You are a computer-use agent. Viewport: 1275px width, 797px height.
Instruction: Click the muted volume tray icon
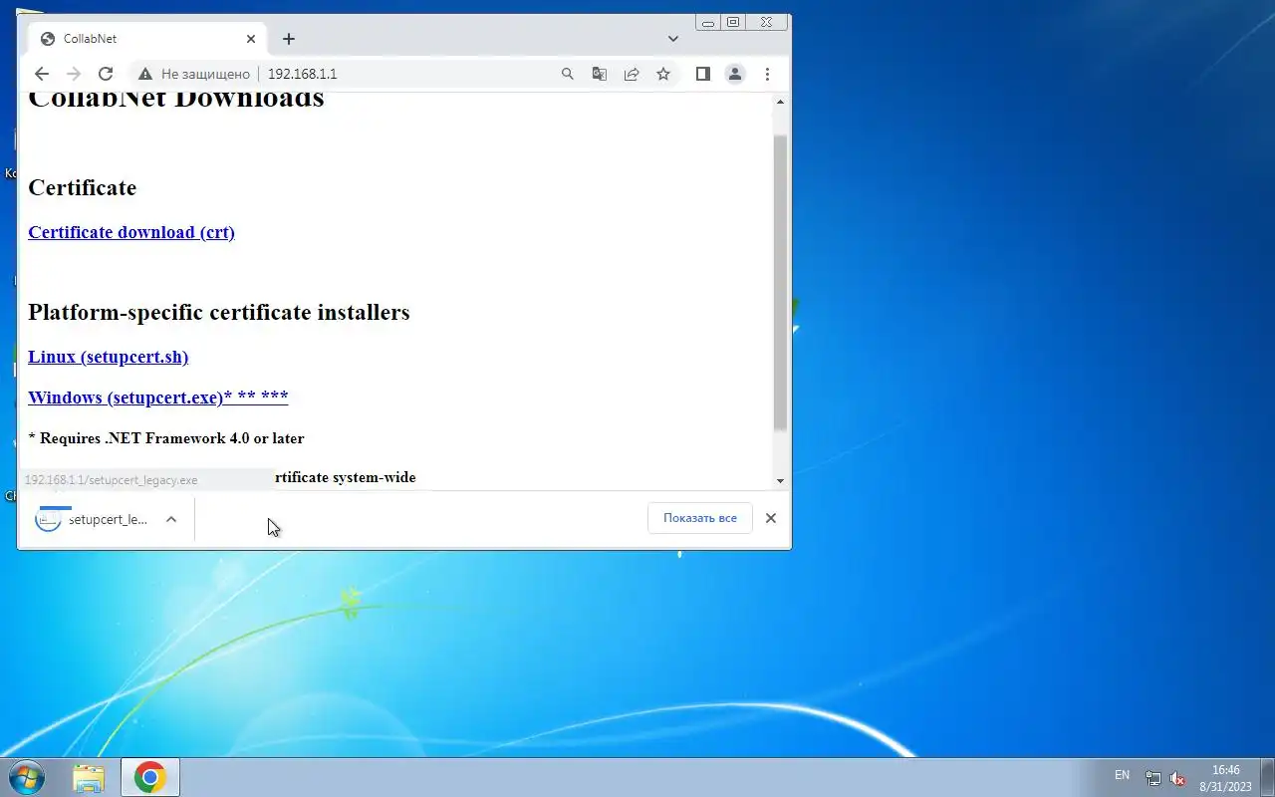coord(1177,778)
